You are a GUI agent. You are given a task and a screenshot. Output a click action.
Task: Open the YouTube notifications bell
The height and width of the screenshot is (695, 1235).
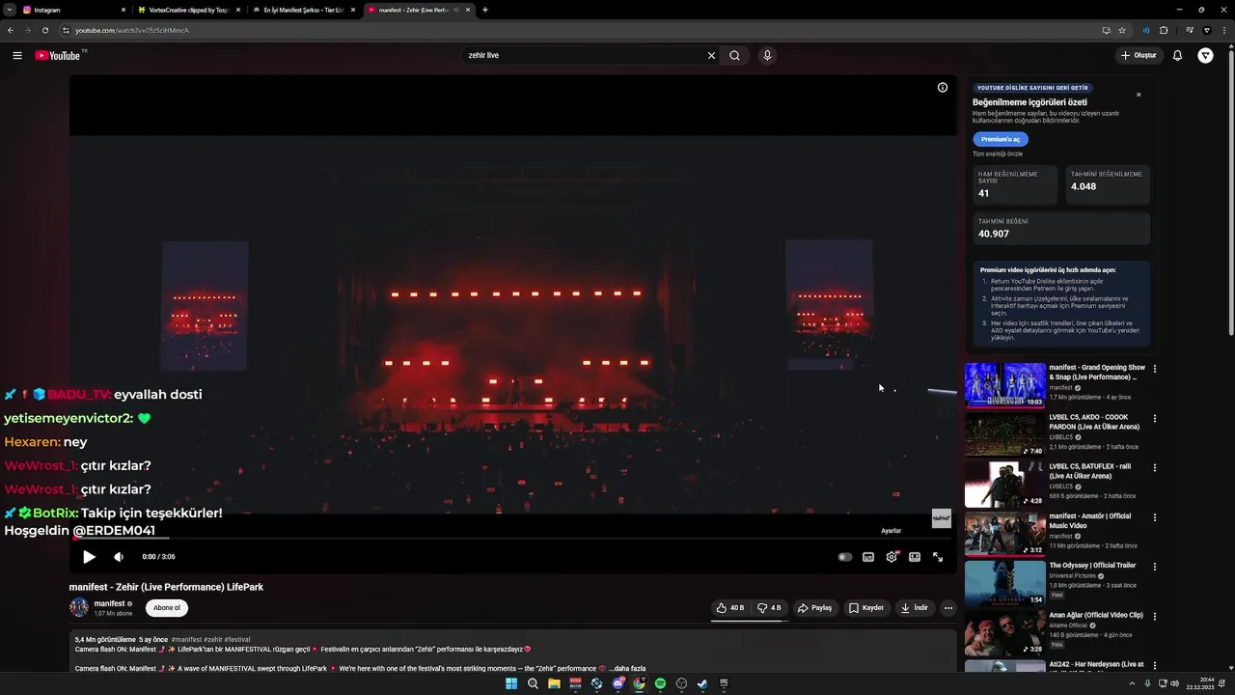[x=1177, y=55]
